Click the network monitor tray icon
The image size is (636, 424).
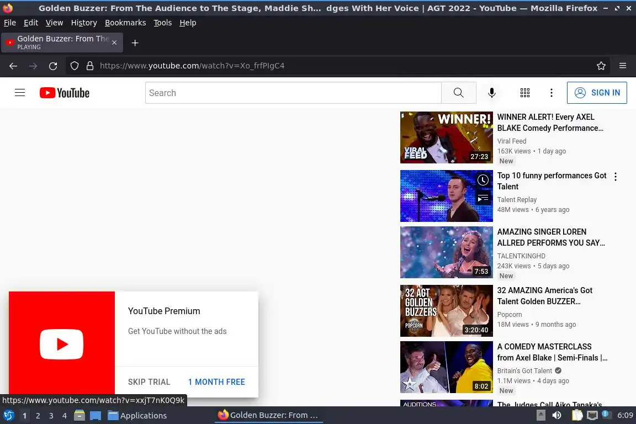pyautogui.click(x=592, y=415)
